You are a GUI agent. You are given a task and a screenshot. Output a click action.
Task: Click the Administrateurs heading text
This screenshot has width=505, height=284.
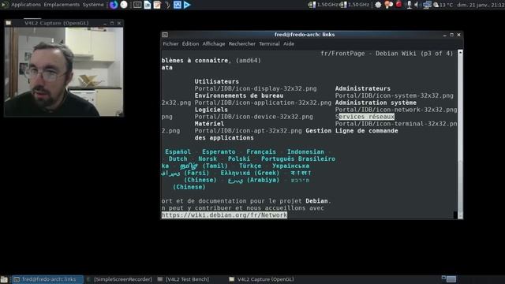(363, 88)
